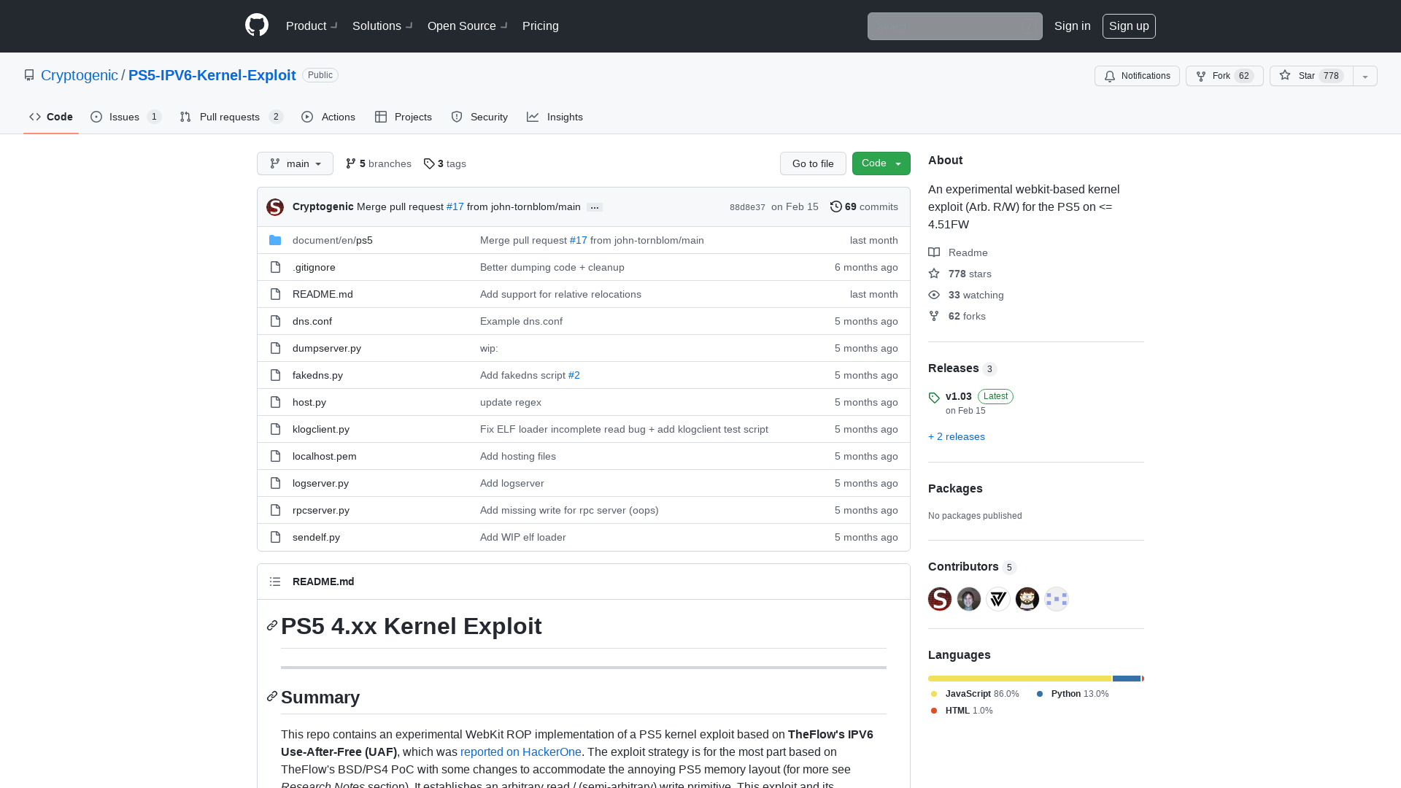Click the Go to file button
The image size is (1401, 788).
coord(813,163)
